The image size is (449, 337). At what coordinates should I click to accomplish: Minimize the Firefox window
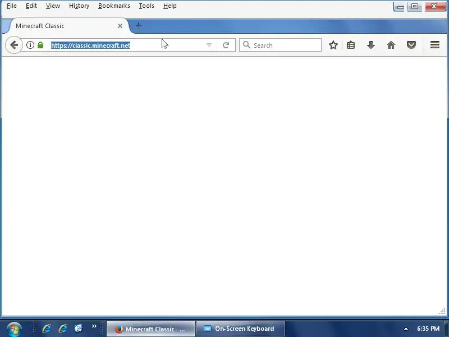399,6
